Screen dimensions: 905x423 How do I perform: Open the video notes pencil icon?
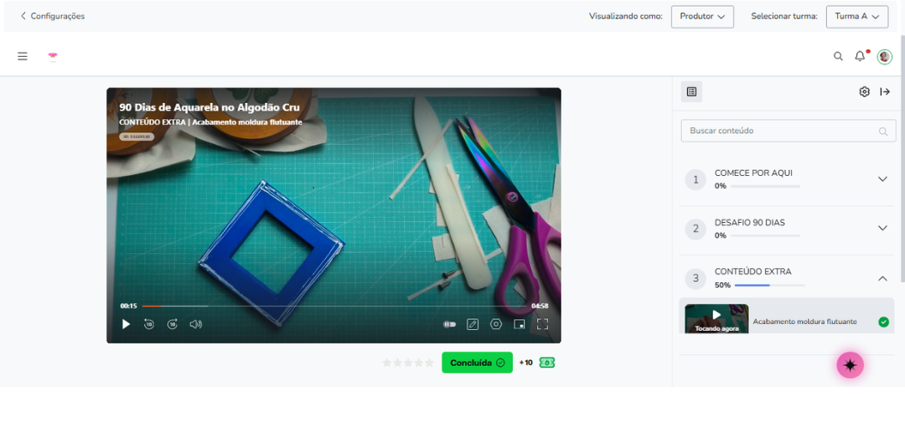point(472,324)
